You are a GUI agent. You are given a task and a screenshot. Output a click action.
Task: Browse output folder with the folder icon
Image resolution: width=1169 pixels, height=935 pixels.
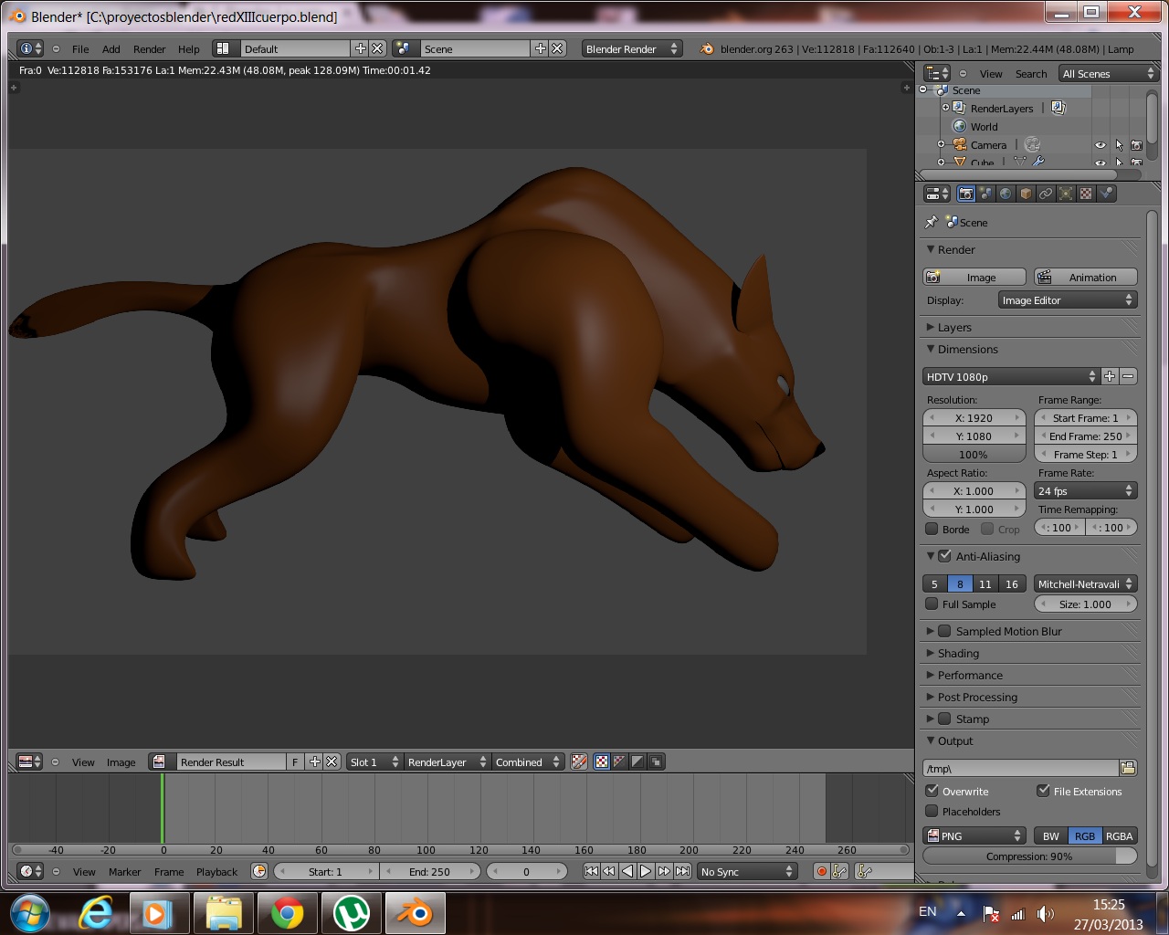[x=1128, y=769]
